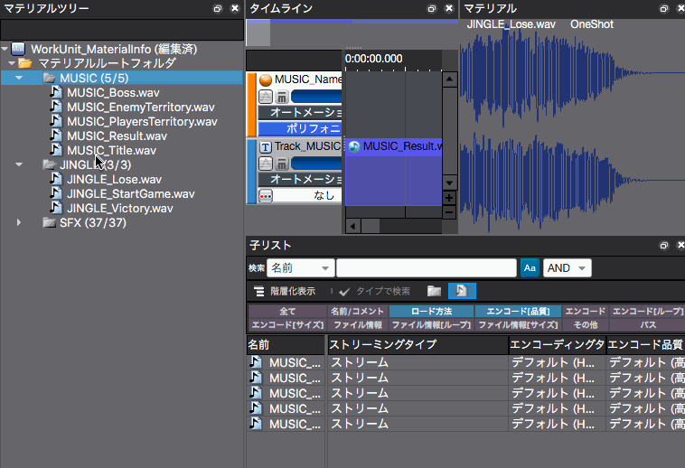Click the WorkUnit_MaterialInfo work unit icon
The image size is (685, 468).
click(x=18, y=49)
